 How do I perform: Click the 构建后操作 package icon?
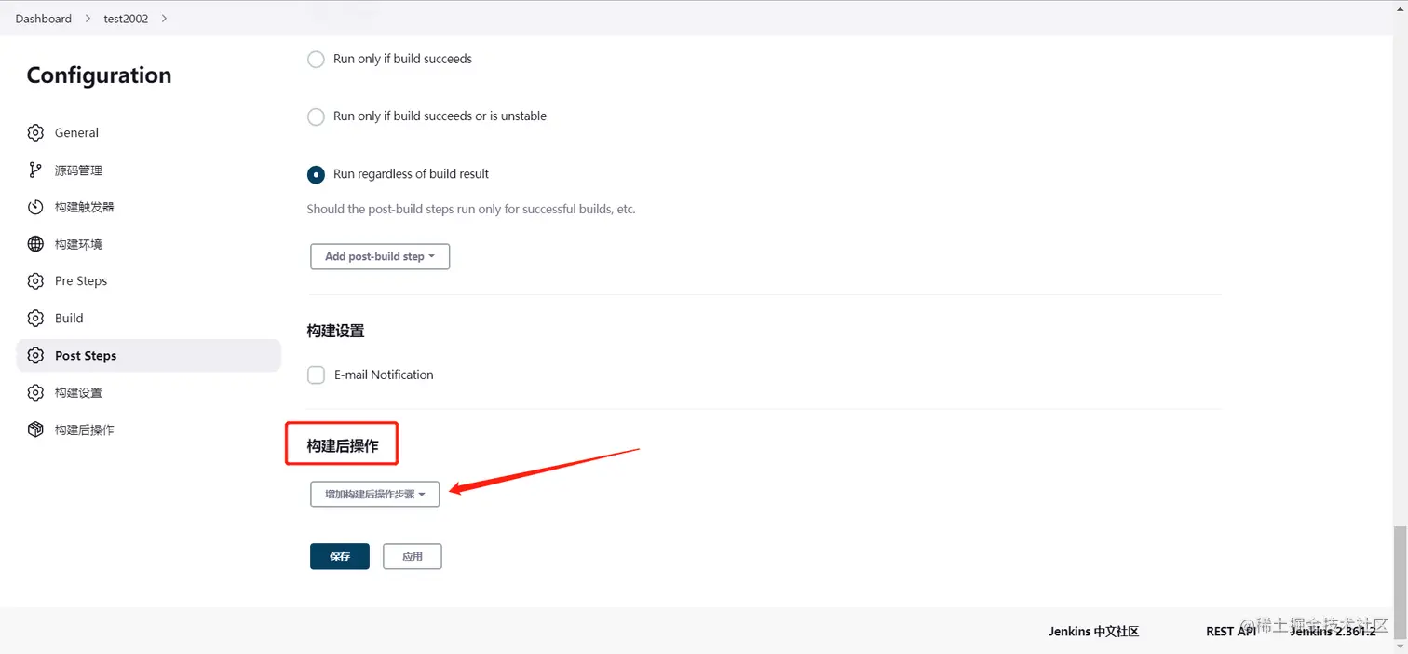[x=35, y=429]
